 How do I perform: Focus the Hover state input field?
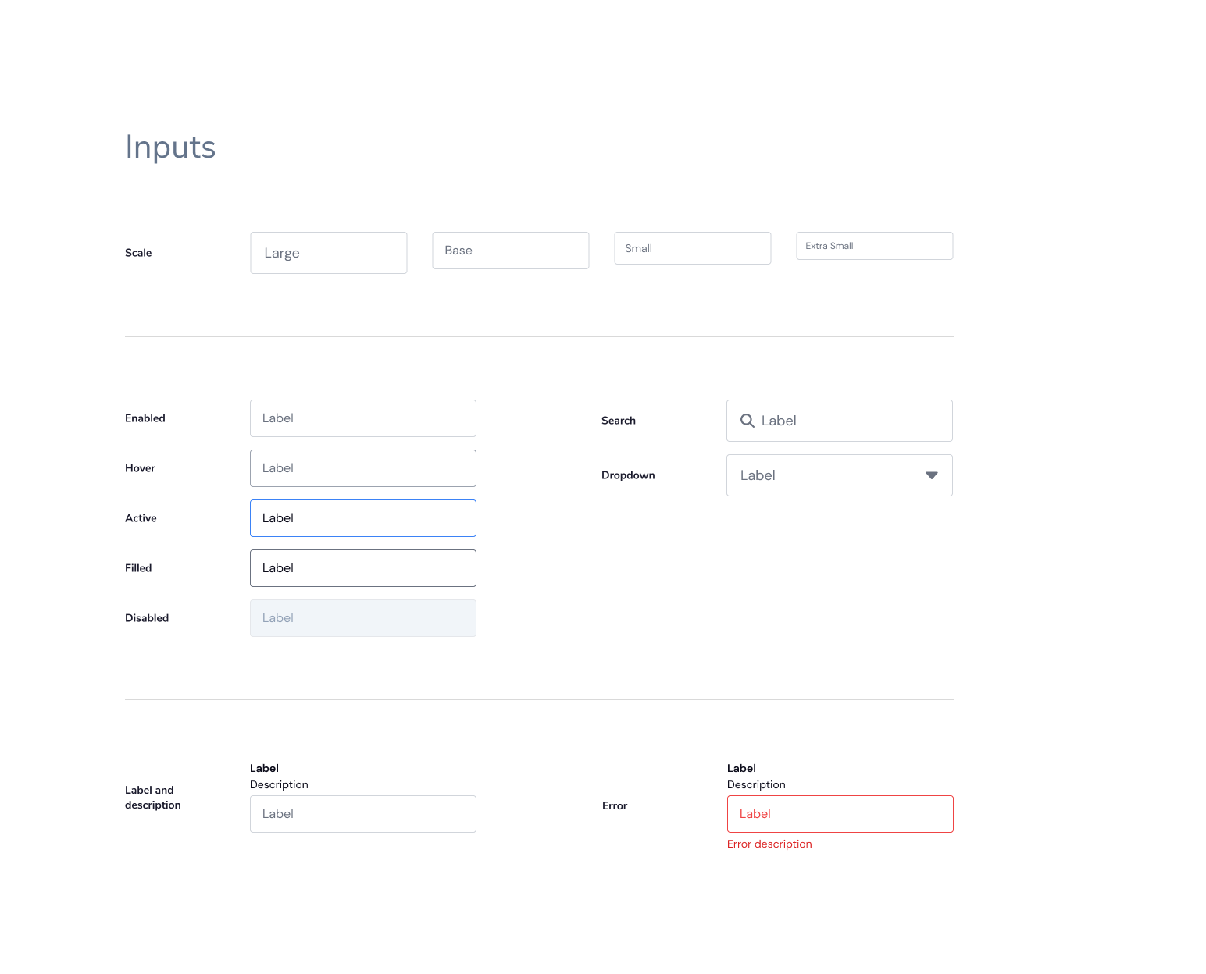click(363, 468)
